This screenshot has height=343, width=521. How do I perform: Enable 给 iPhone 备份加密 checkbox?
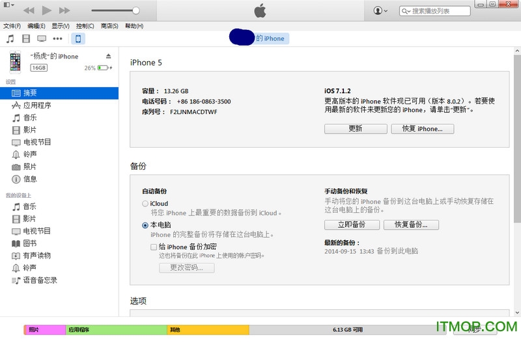click(154, 247)
